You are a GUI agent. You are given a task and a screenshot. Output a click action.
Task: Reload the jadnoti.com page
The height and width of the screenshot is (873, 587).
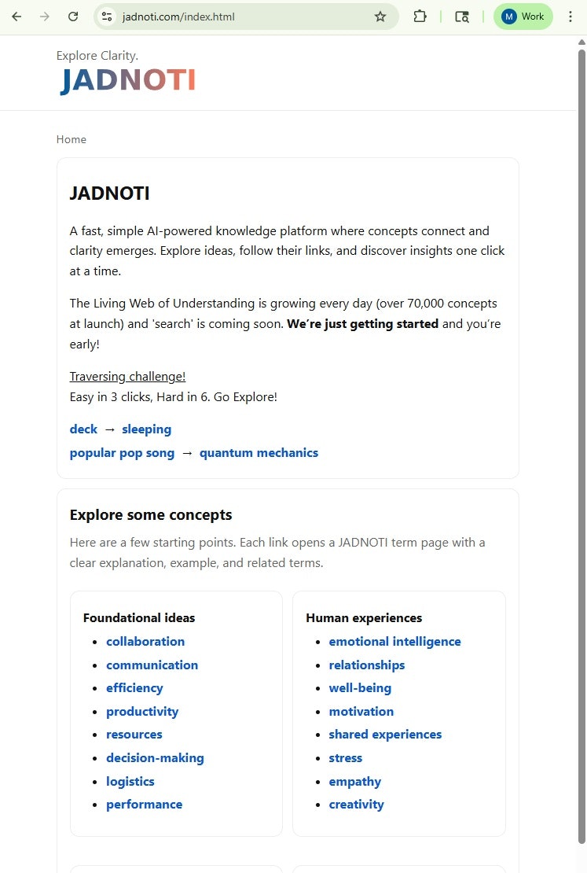pos(73,17)
